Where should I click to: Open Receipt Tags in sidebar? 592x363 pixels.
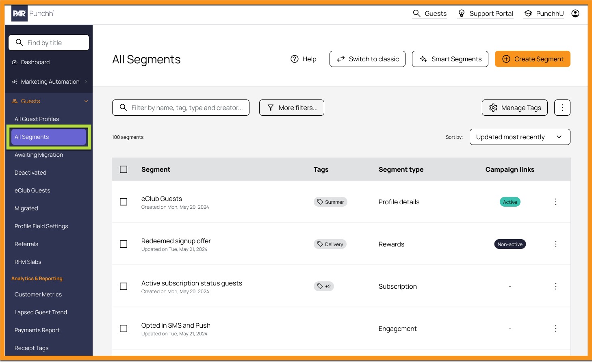(x=31, y=348)
